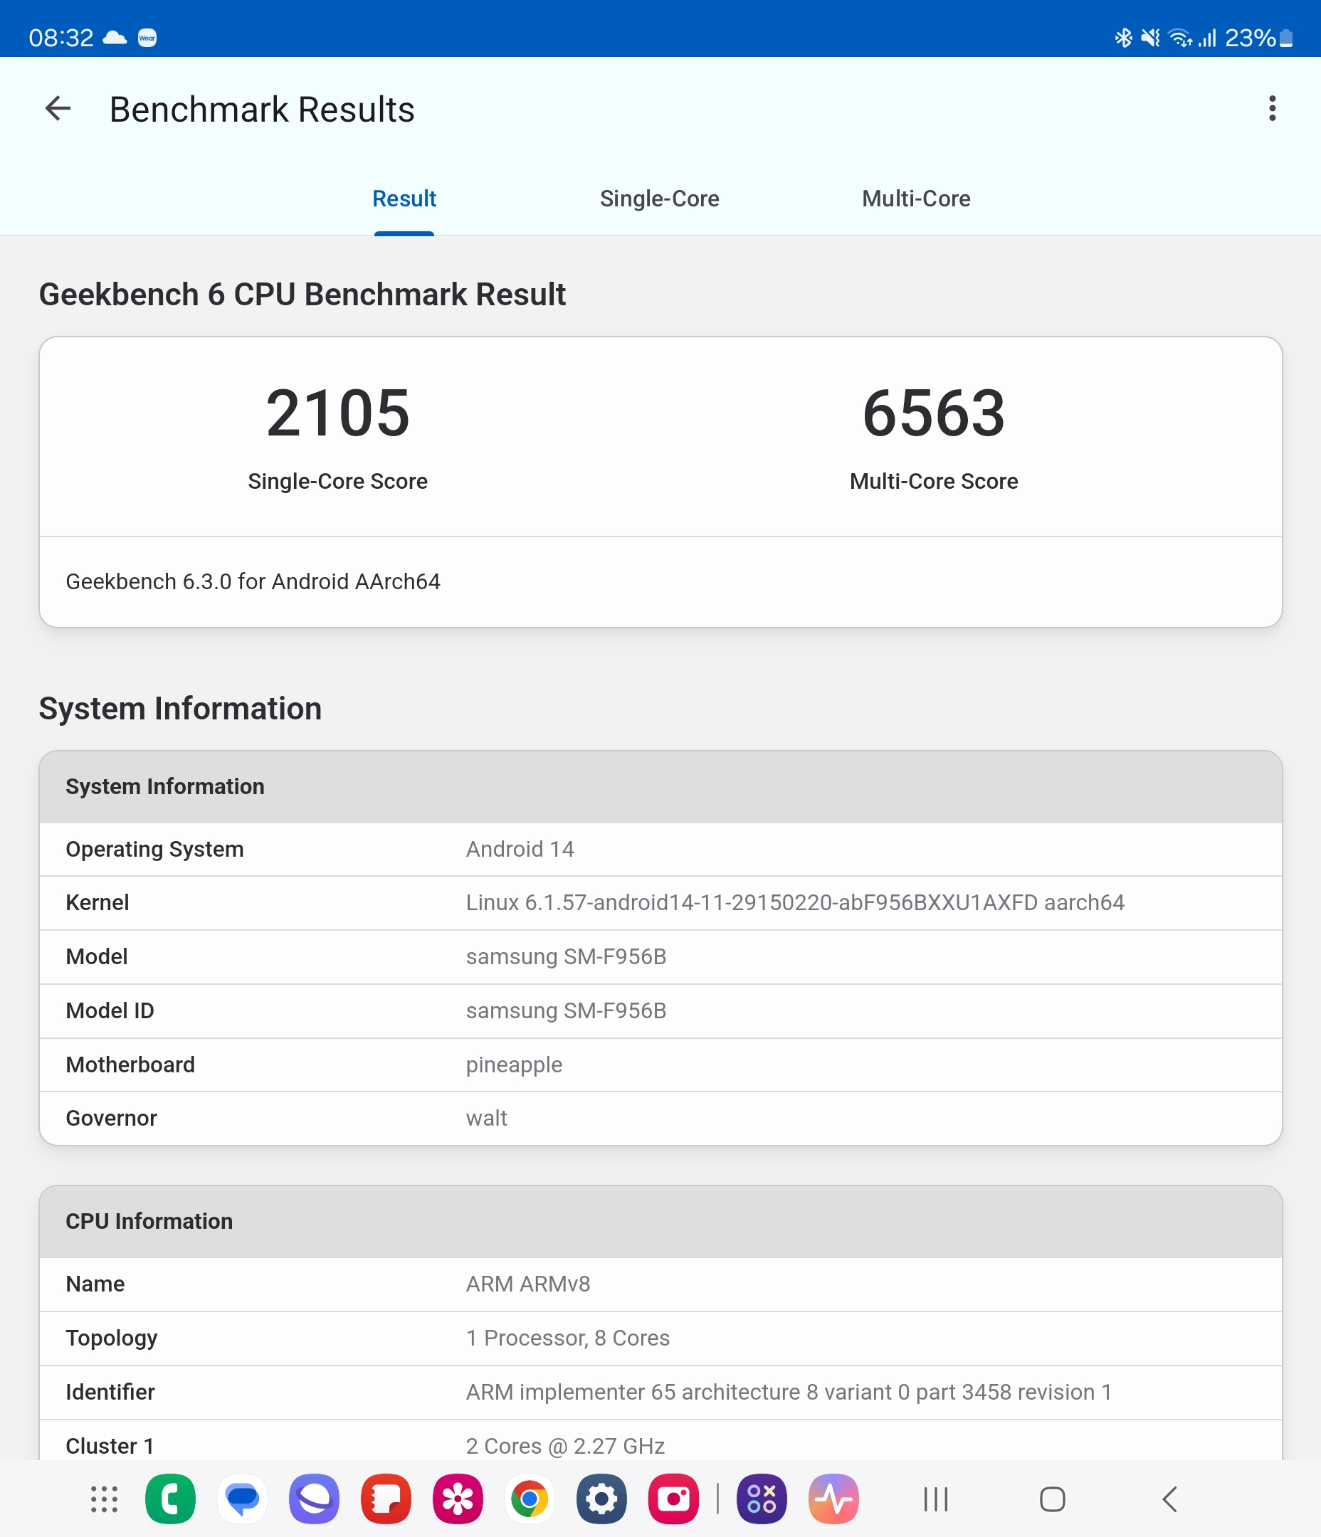Screen dimensions: 1321x1537
Task: Tap the Multi-Core Score label
Action: click(x=934, y=482)
